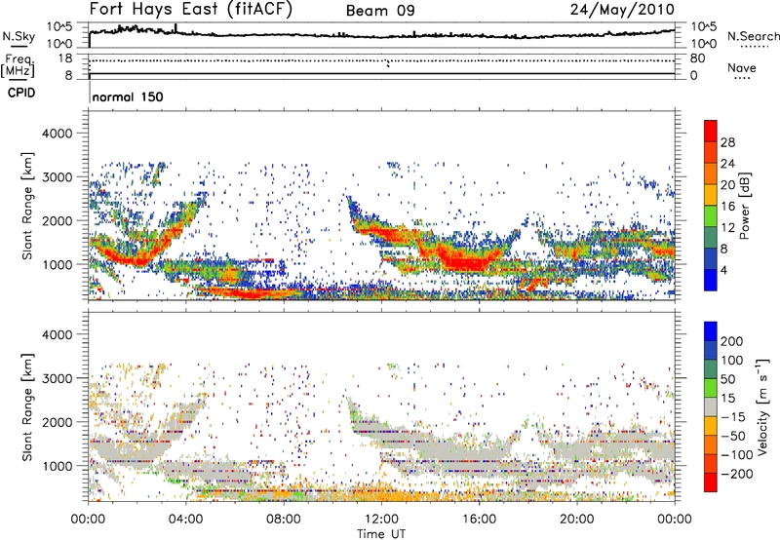Click the '28' Power colorbar tick label
This screenshot has width=780, height=540.
(727, 142)
